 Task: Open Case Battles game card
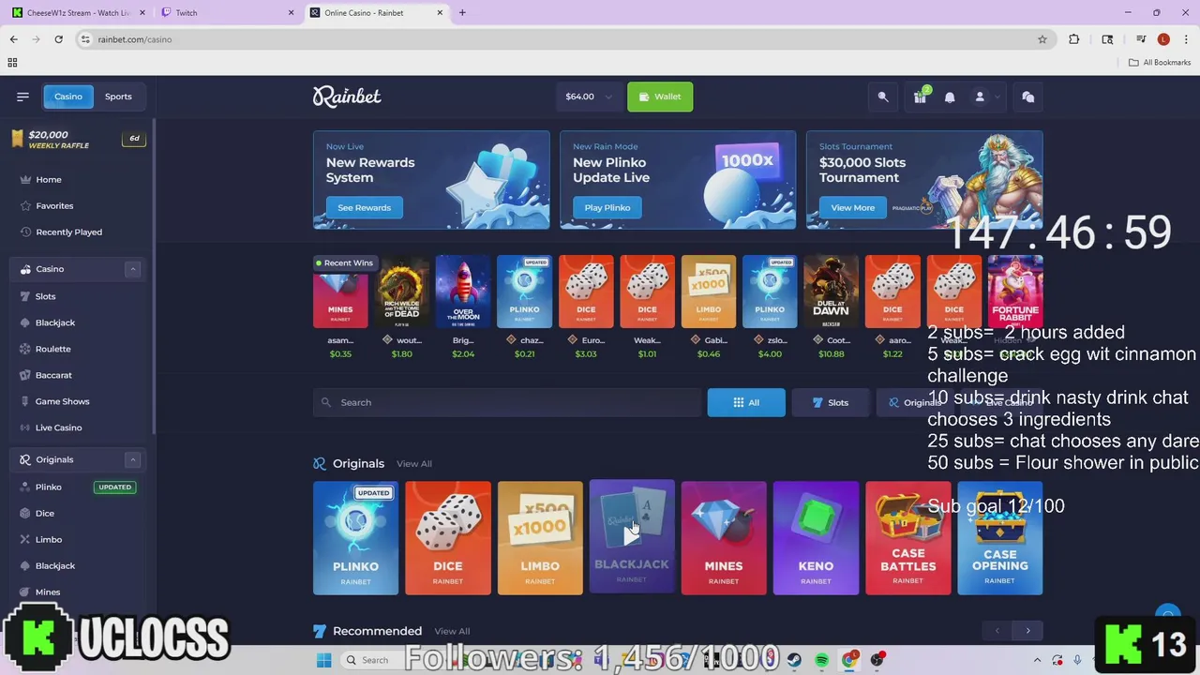907,537
